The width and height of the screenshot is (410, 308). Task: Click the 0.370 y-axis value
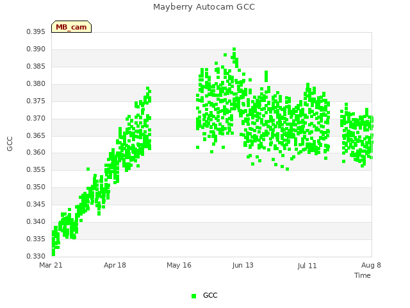(36, 118)
